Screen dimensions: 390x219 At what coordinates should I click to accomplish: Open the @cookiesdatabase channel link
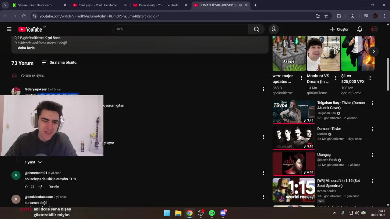pyautogui.click(x=39, y=197)
